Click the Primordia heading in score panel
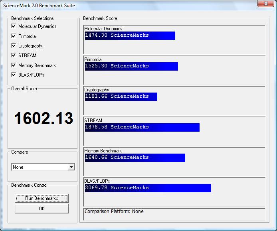 93,59
